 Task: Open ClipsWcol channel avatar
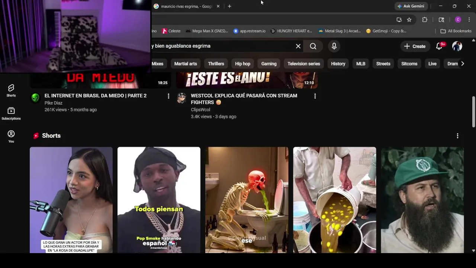(181, 98)
